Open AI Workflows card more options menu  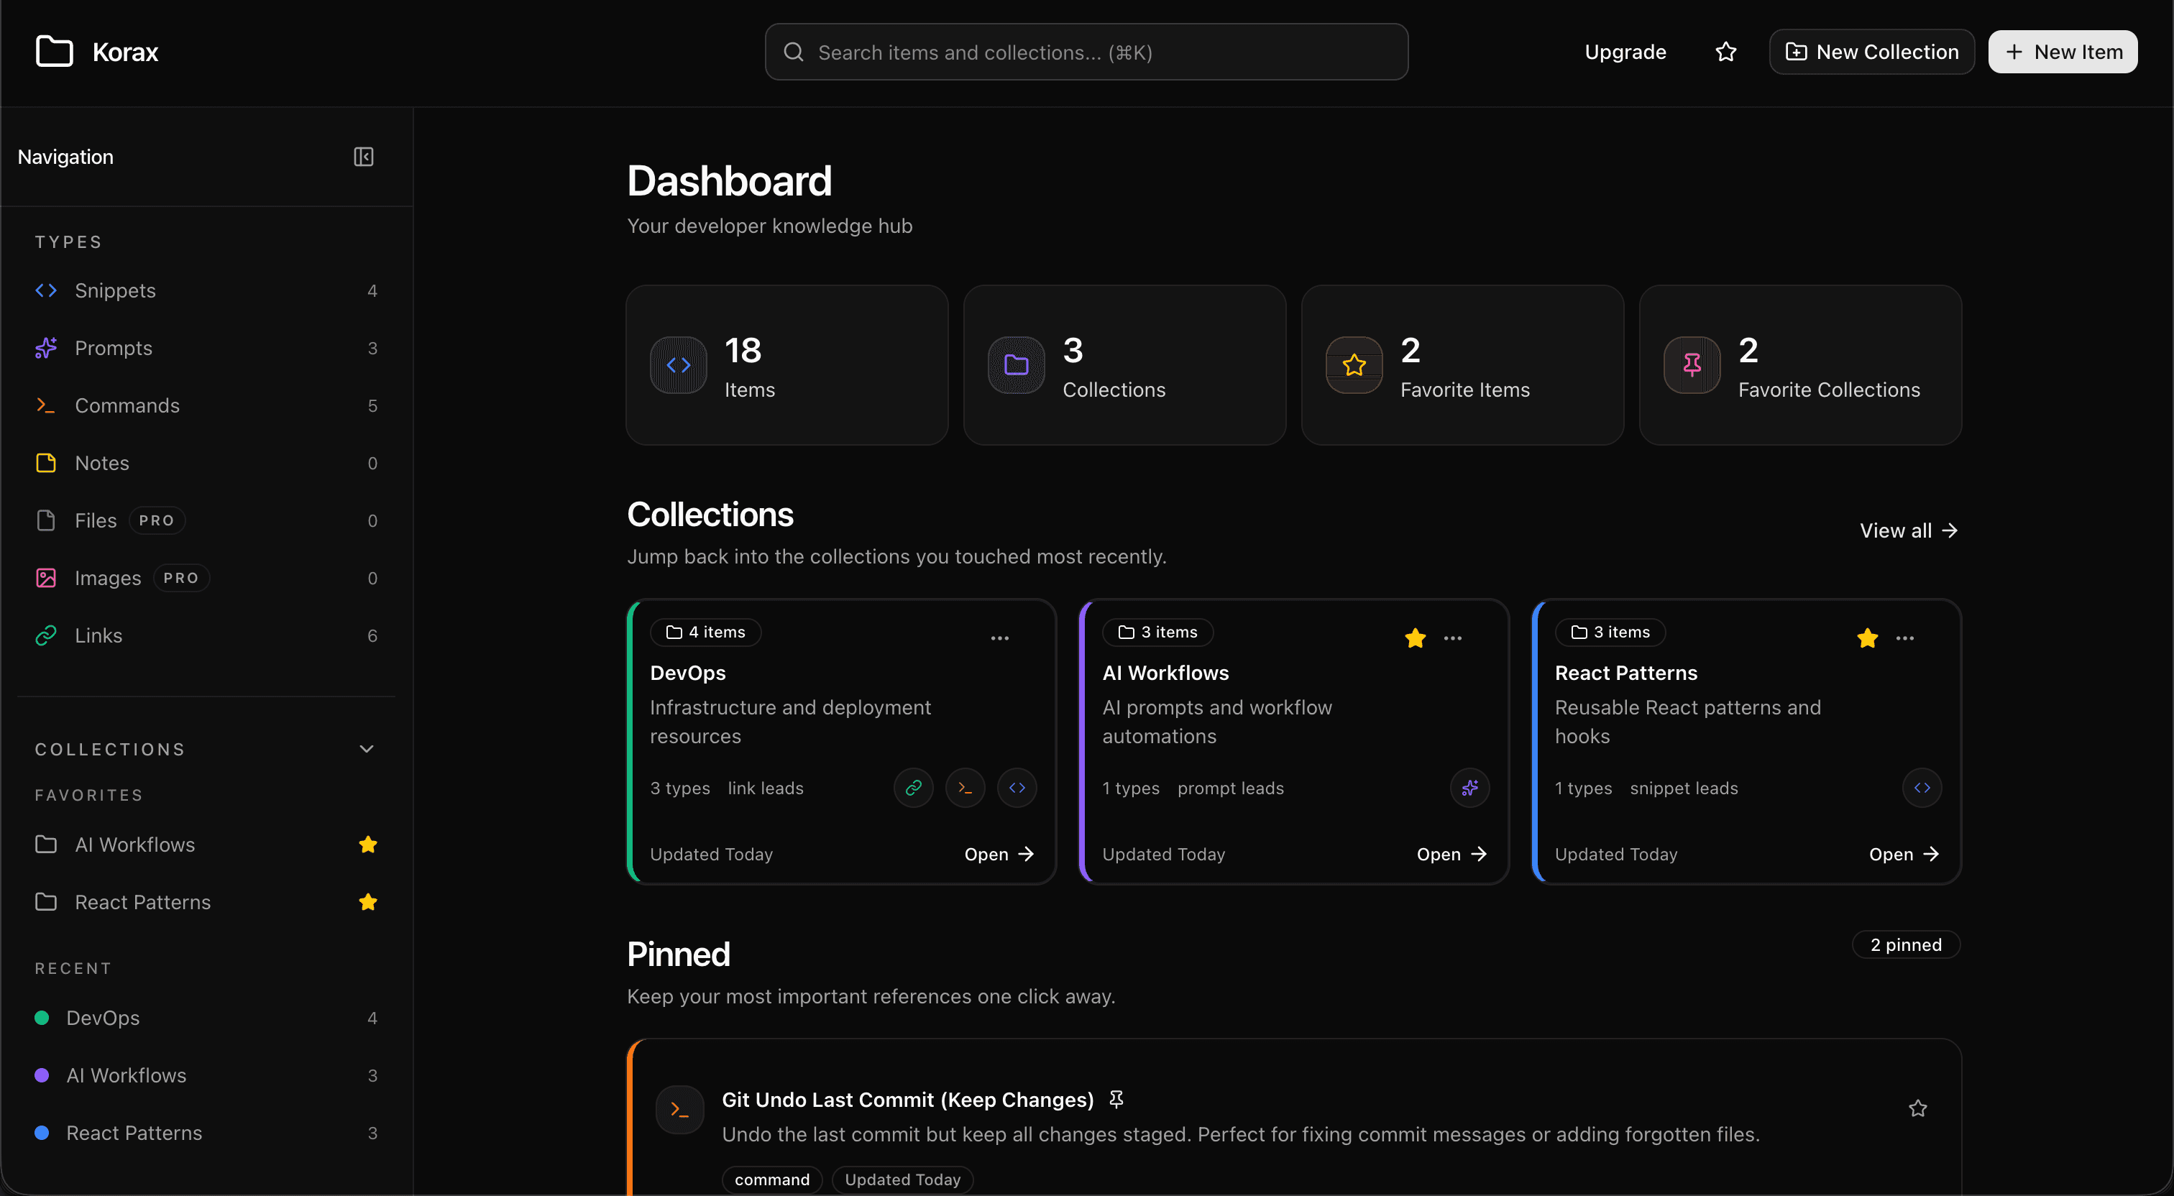click(1451, 638)
